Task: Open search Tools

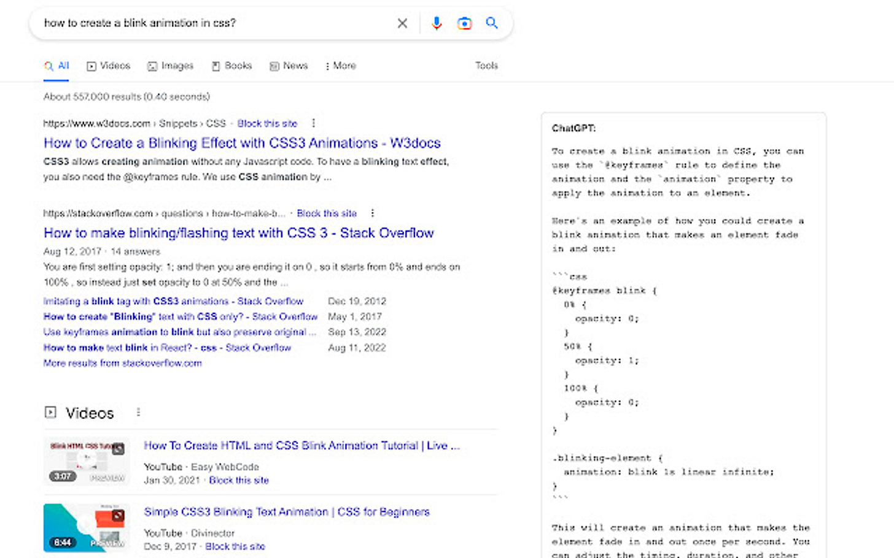Action: coord(486,66)
